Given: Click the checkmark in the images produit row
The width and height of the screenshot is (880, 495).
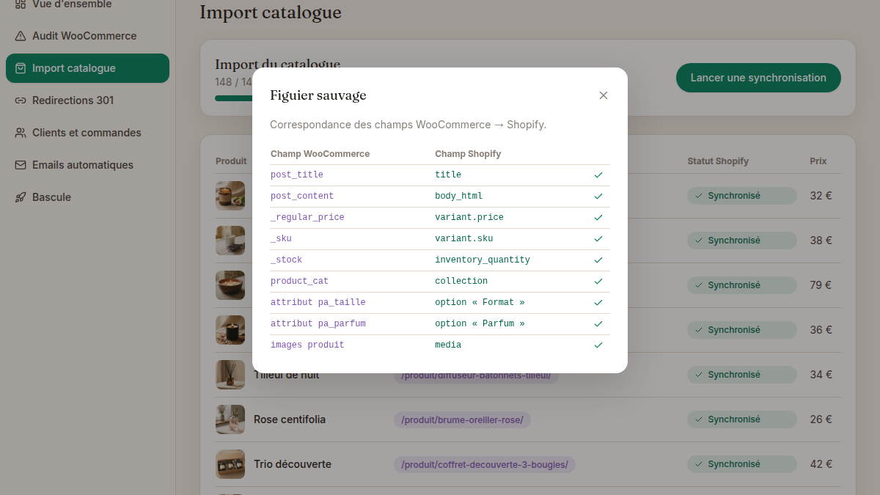Looking at the screenshot, I should (598, 345).
